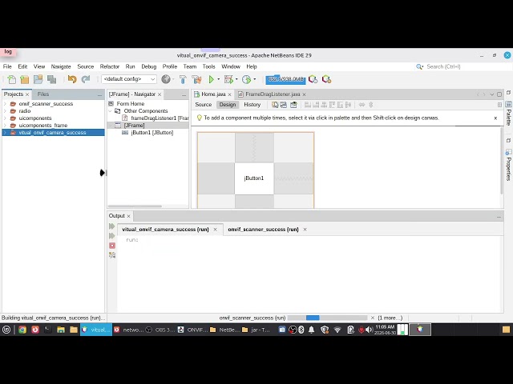This screenshot has width=513, height=384.
Task: Switch to History view
Action: (x=252, y=105)
